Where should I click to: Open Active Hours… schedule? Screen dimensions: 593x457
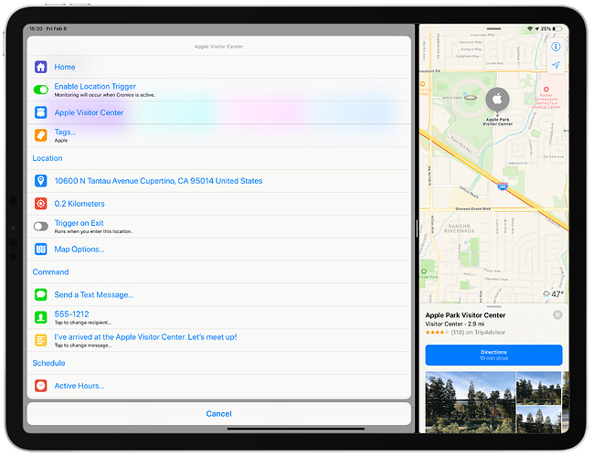coord(219,386)
